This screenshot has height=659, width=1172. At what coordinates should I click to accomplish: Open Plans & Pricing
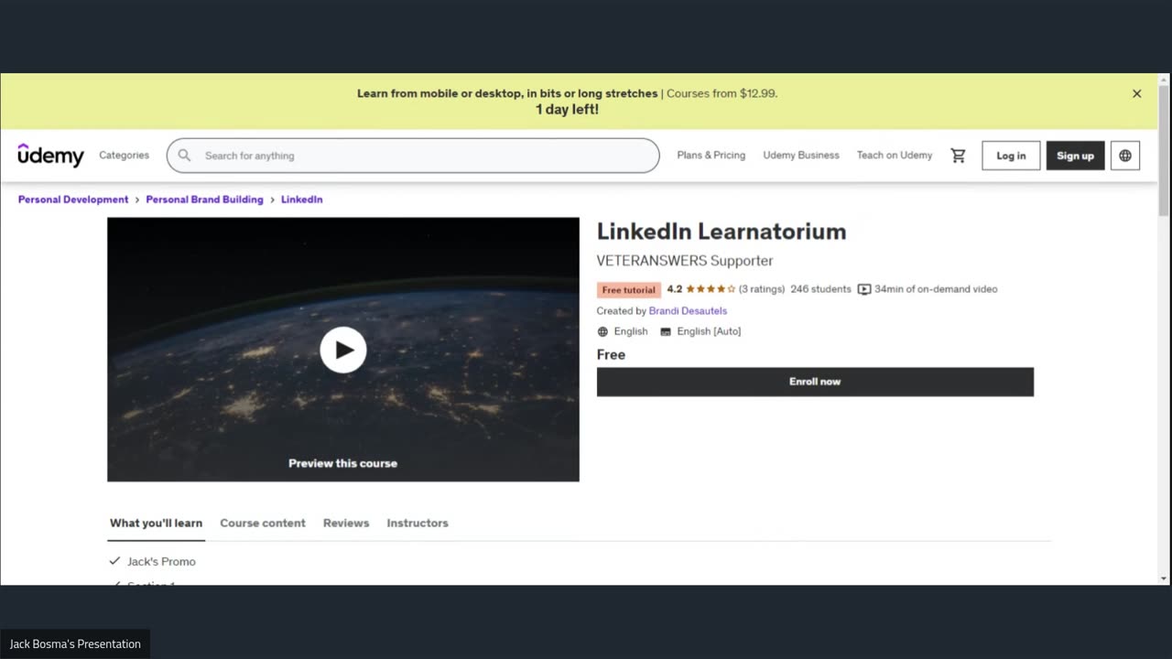[x=711, y=156]
